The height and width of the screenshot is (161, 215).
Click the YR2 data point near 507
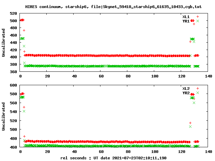click(190, 127)
